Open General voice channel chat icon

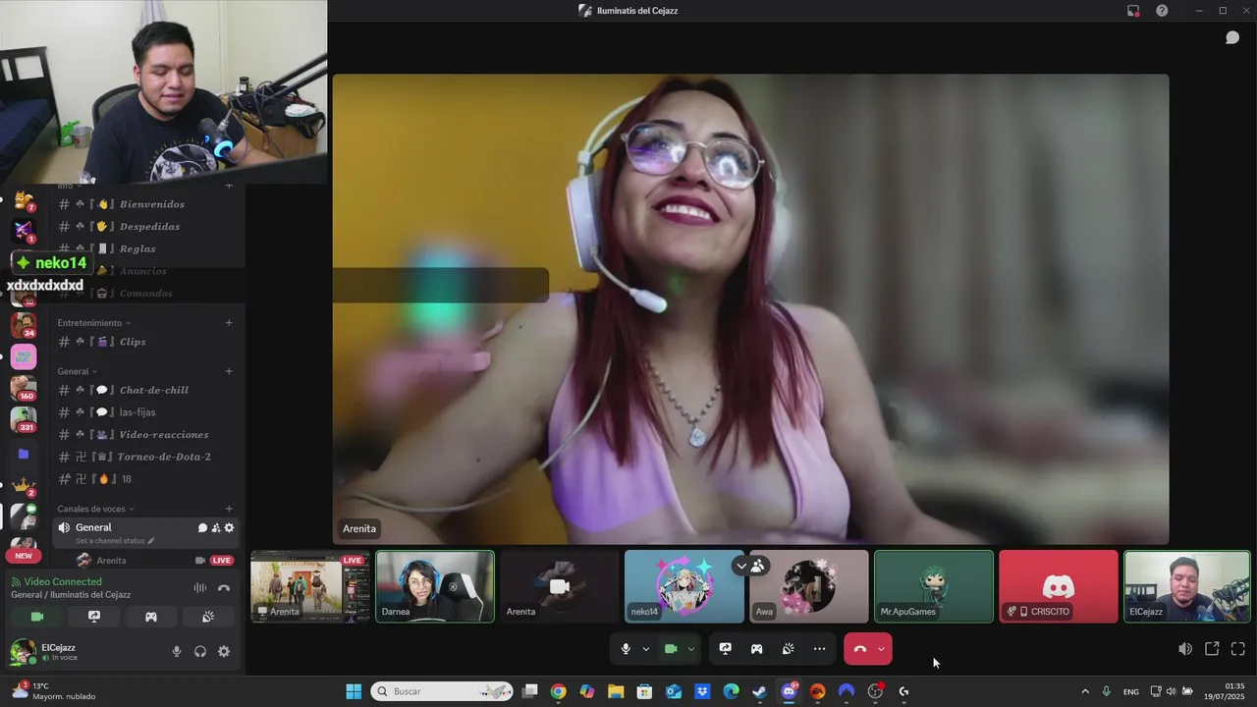tap(202, 528)
